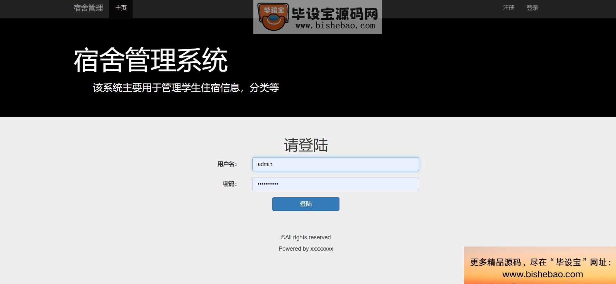Open the 注册 registration link
Image resolution: width=616 pixels, height=284 pixels.
coord(509,8)
